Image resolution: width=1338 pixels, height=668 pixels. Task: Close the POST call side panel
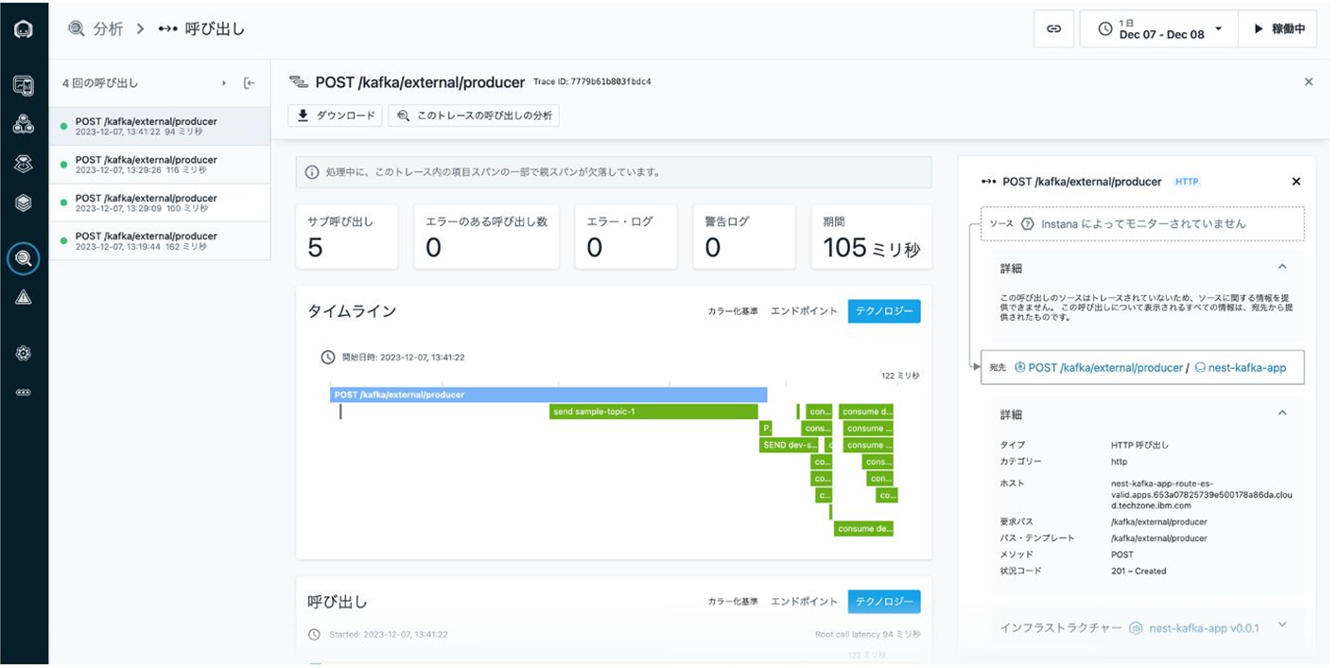pos(1296,182)
